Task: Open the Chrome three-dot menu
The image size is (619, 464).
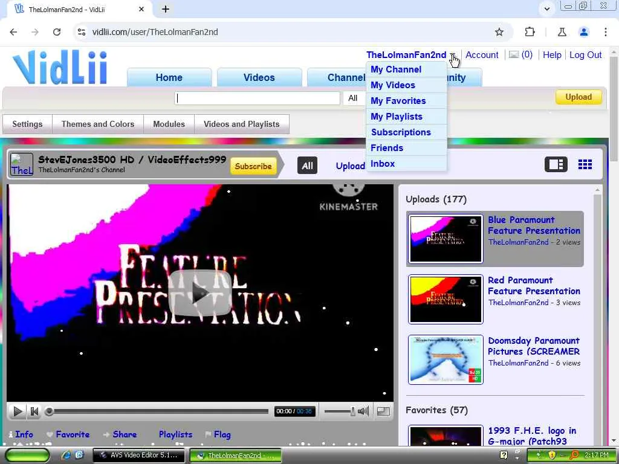Action: [606, 32]
